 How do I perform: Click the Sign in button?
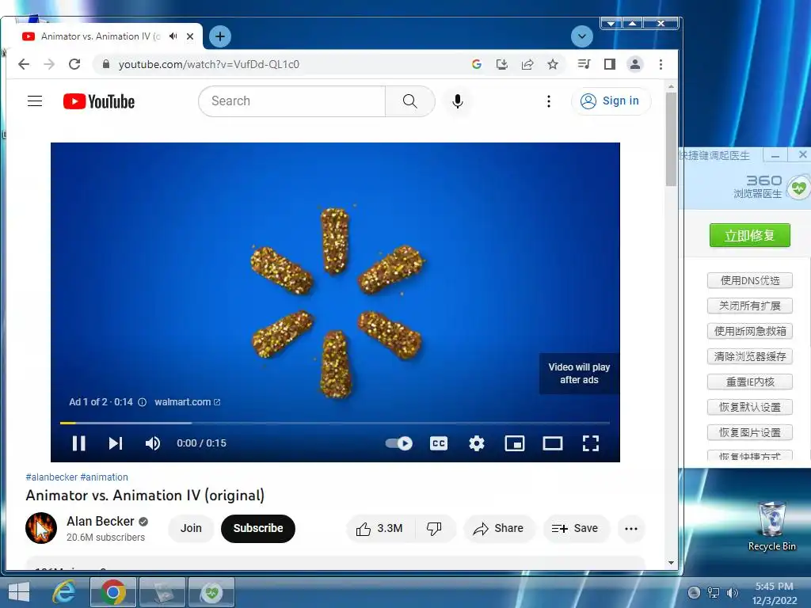click(x=611, y=101)
